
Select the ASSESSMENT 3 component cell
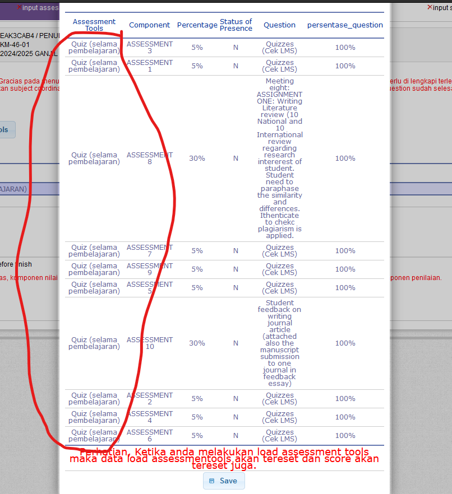pyautogui.click(x=150, y=48)
